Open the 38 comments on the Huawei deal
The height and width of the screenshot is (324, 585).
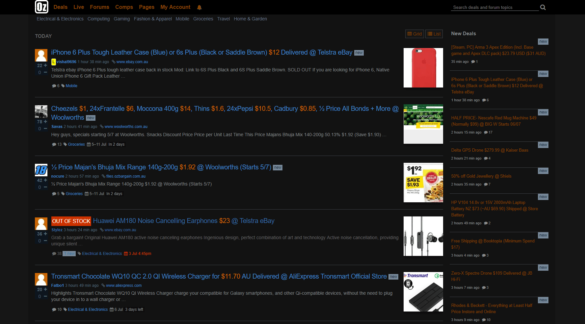point(57,254)
